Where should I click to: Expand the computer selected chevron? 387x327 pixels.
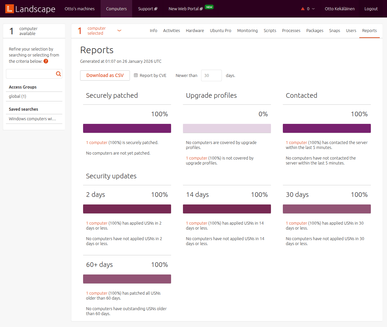pyautogui.click(x=119, y=30)
